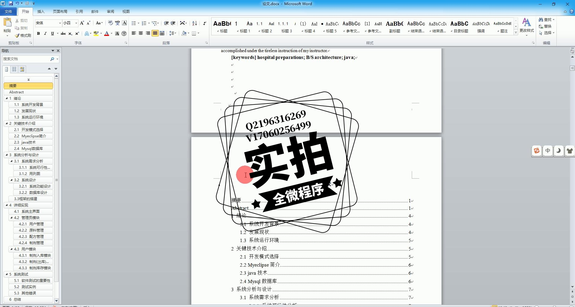This screenshot has height=307, width=575.
Task: Switch to the View (视图) tab
Action: click(x=126, y=11)
